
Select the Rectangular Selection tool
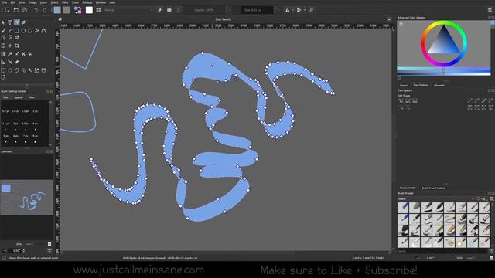3,70
